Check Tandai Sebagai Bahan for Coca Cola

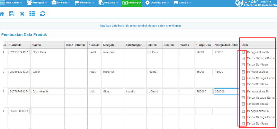pyautogui.click(x=243, y=58)
